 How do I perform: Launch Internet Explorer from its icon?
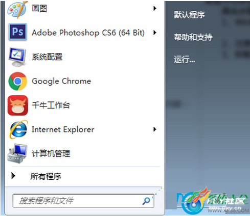(x=18, y=129)
